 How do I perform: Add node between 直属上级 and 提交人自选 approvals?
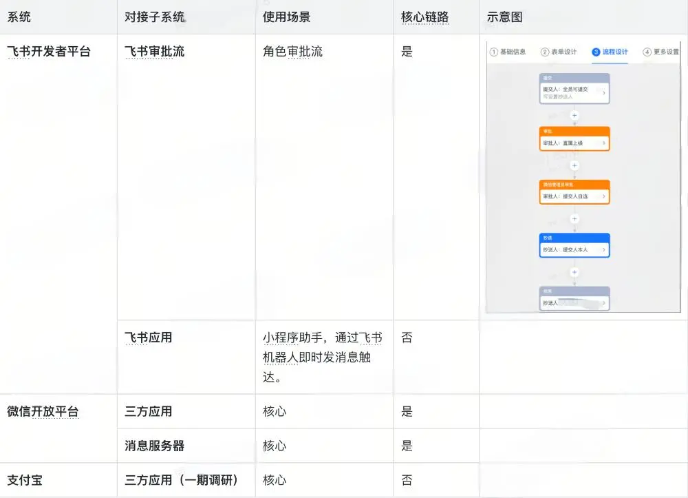[574, 165]
